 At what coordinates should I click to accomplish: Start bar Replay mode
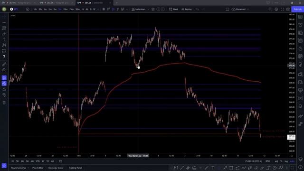(187, 9)
